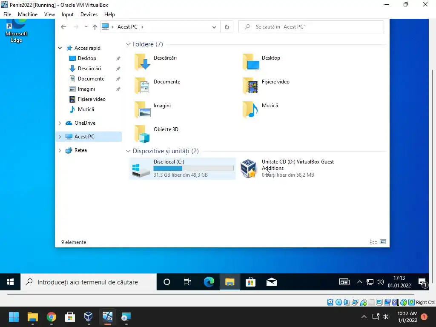Switch to large thumbnails view icon
436x327 pixels.
tap(383, 242)
